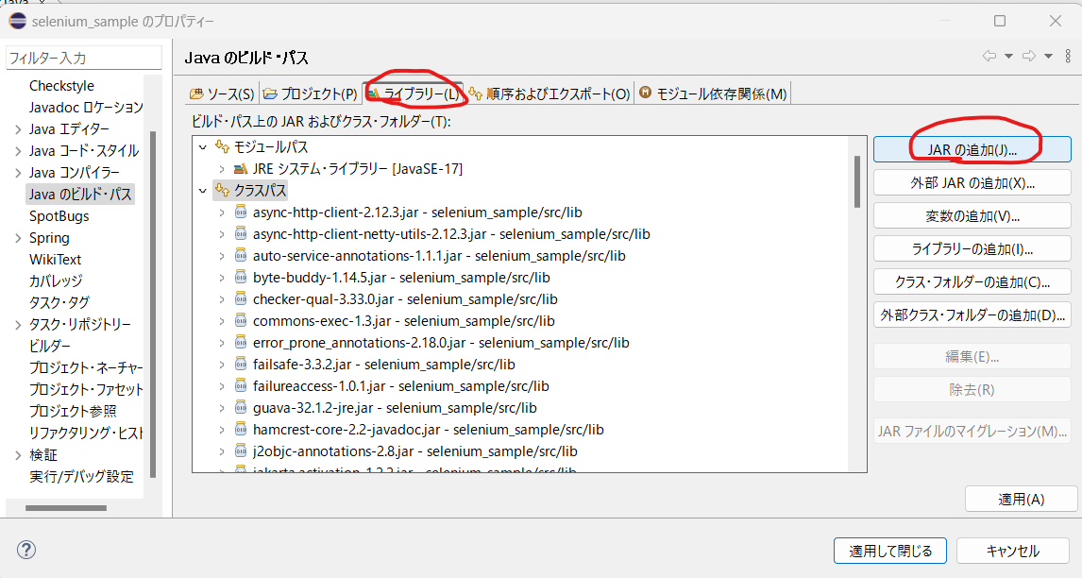Expand the Java コード・スタイル node

click(18, 150)
